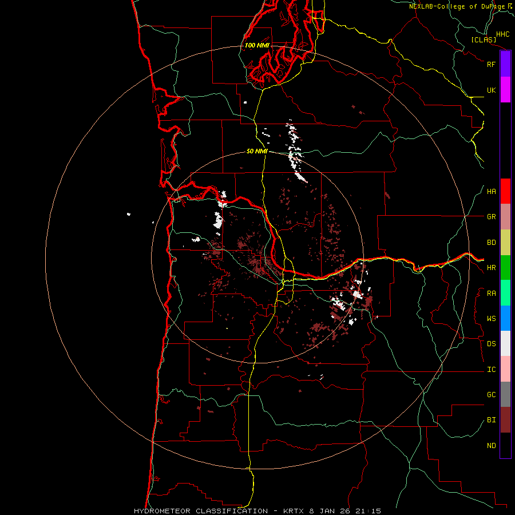The image size is (515, 515).
Task: Click the light pink IC swatch
Action: pyautogui.click(x=505, y=369)
